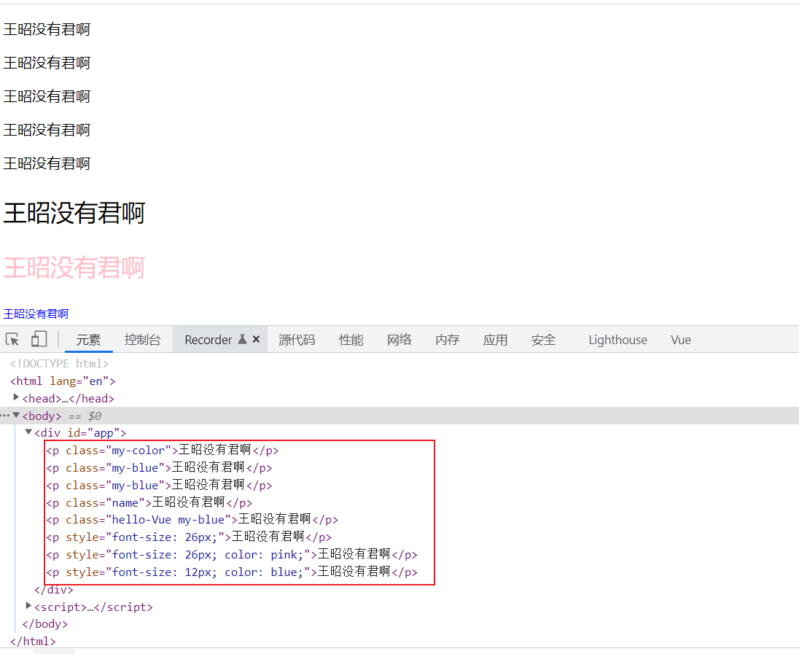Click the small blue 王昭没有君啊 text
This screenshot has height=654, width=799.
(36, 314)
